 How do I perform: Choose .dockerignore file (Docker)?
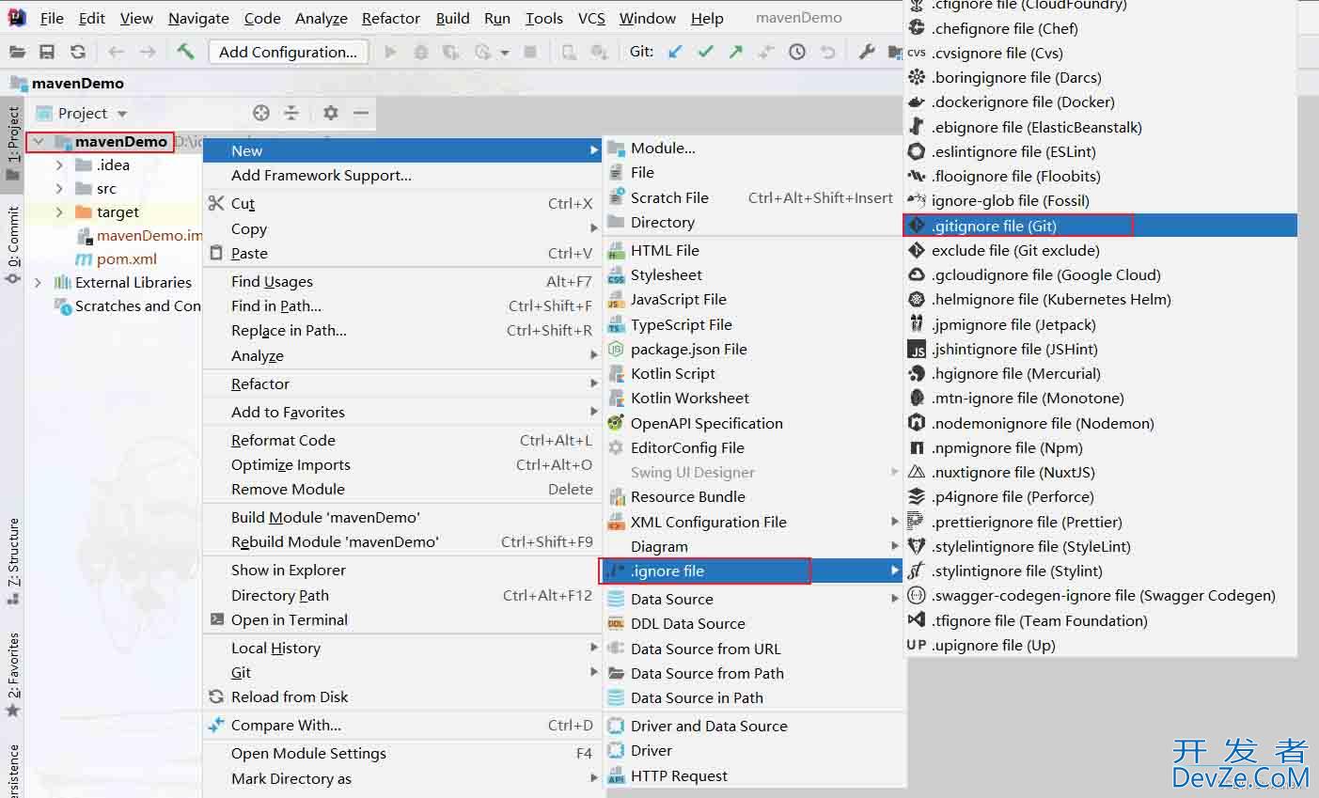pos(1100,102)
